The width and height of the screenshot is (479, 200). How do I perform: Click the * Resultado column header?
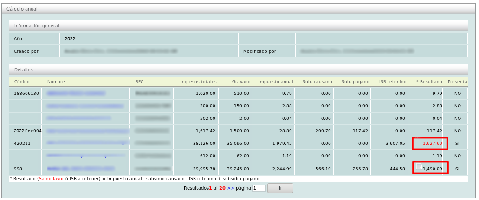[429, 82]
